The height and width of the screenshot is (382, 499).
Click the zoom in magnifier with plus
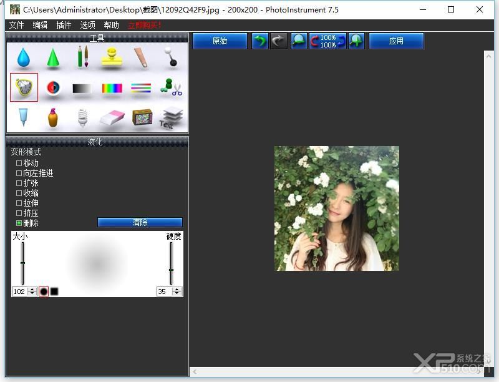[x=356, y=41]
